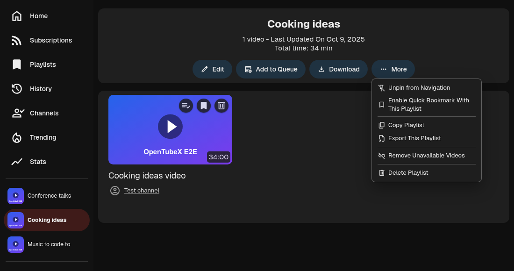Image resolution: width=514 pixels, height=271 pixels.
Task: Click the bookmark icon on video thumbnail
Action: point(204,106)
